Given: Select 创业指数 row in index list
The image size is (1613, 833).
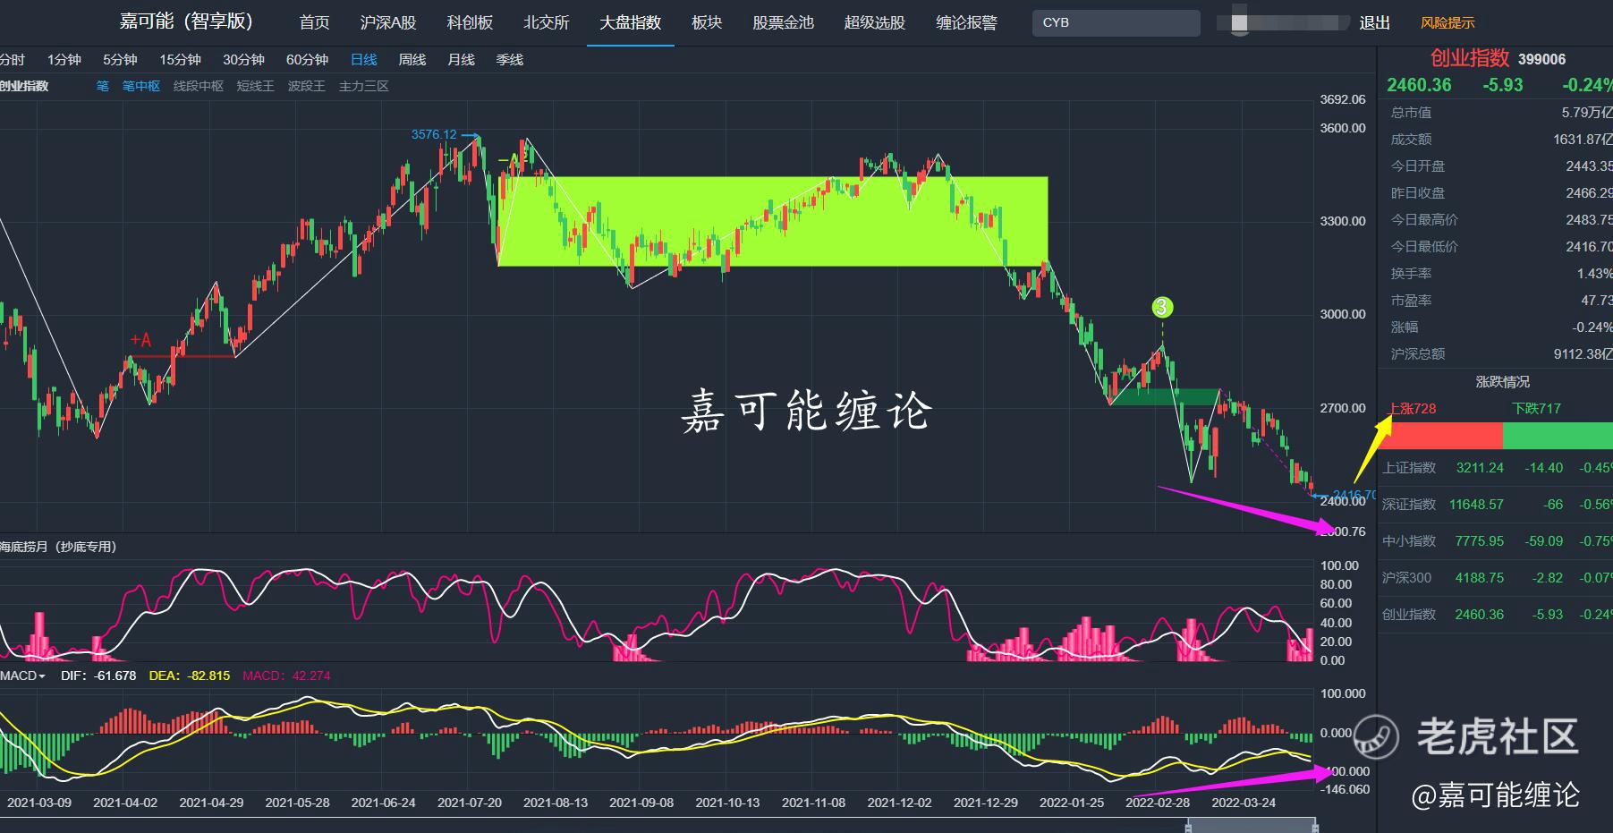Looking at the screenshot, I should (1495, 615).
